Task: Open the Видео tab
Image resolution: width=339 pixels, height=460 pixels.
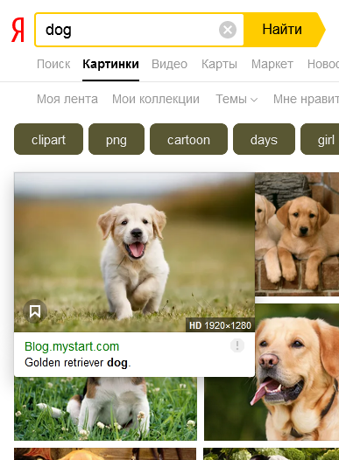Action: point(169,64)
